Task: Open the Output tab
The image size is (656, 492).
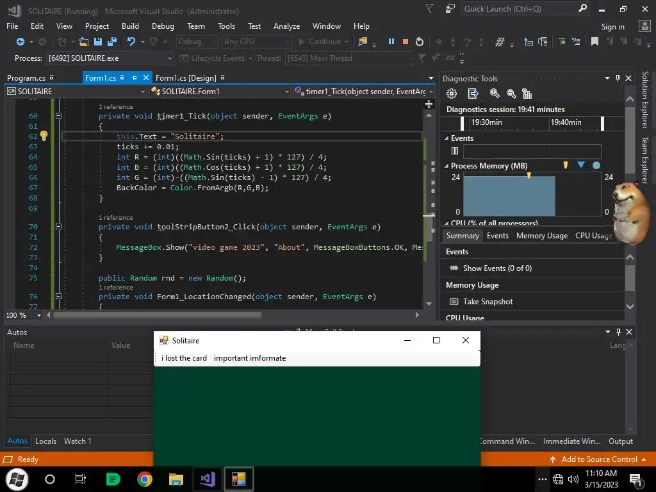Action: click(620, 441)
